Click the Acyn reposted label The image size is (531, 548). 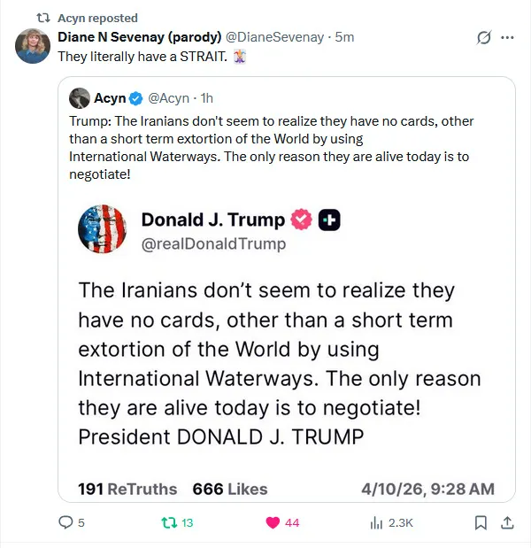click(97, 18)
